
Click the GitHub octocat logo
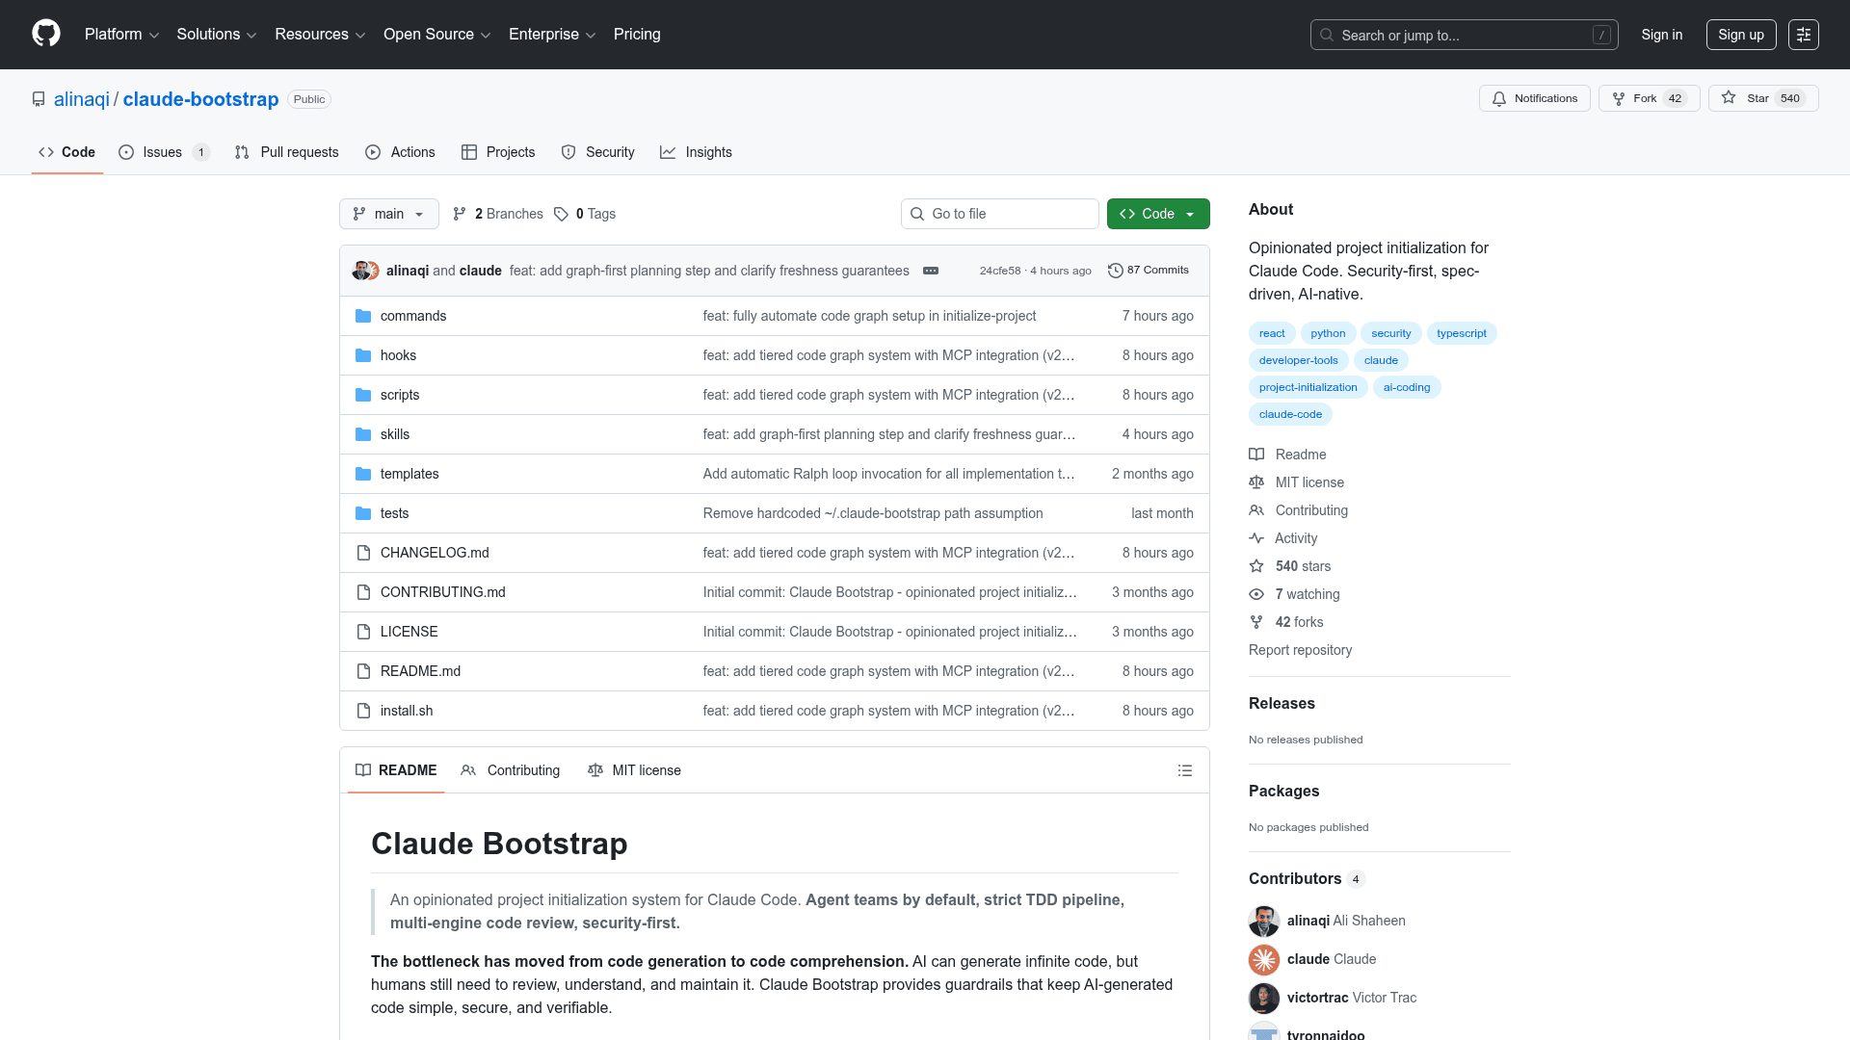click(44, 34)
